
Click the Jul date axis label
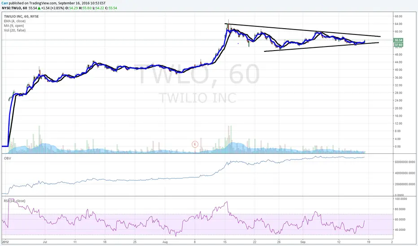pyautogui.click(x=45, y=242)
